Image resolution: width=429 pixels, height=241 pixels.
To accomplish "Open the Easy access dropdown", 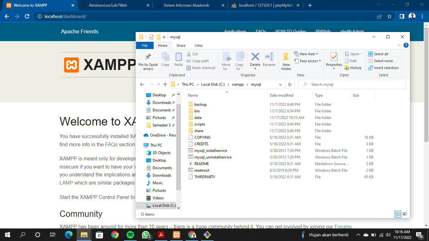I will coord(307,61).
